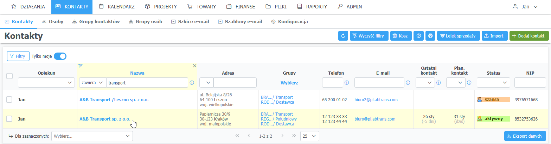Click the 'aktywny' green status badge
The width and height of the screenshot is (551, 144).
coord(493,119)
